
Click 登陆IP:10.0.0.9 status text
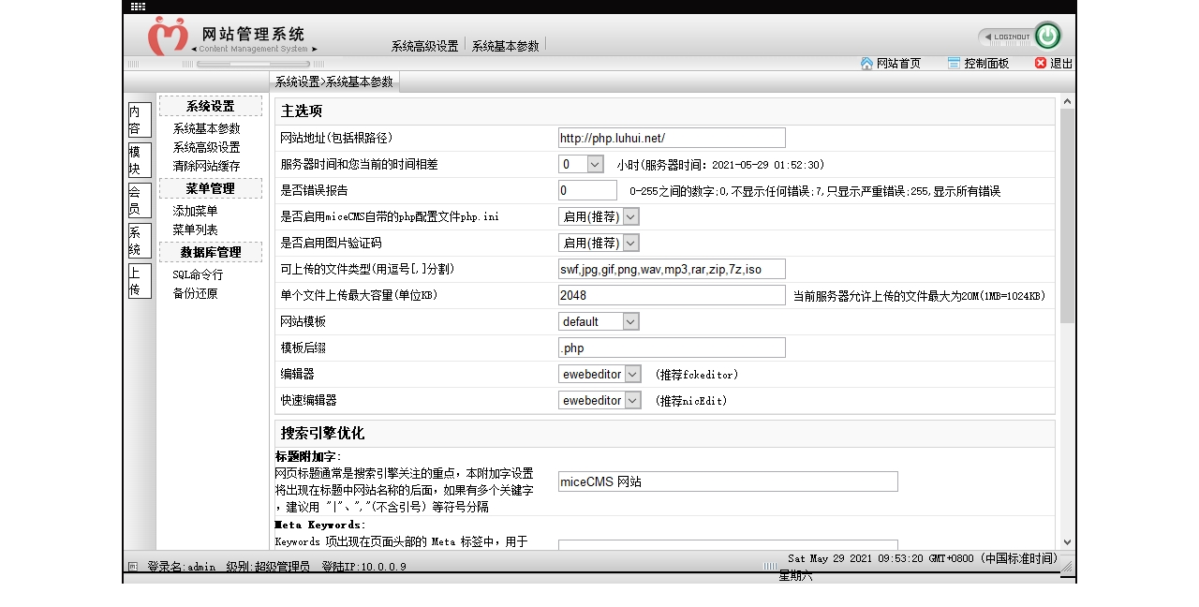363,567
